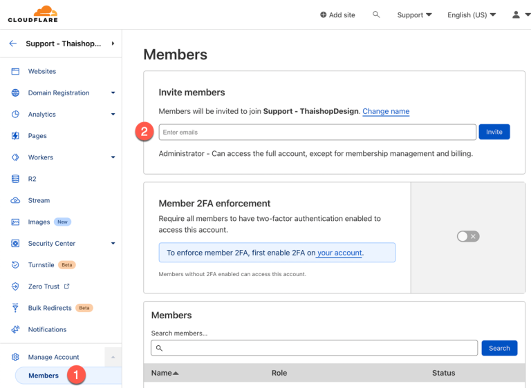Expand Domain Registration submenu arrow

click(x=113, y=93)
